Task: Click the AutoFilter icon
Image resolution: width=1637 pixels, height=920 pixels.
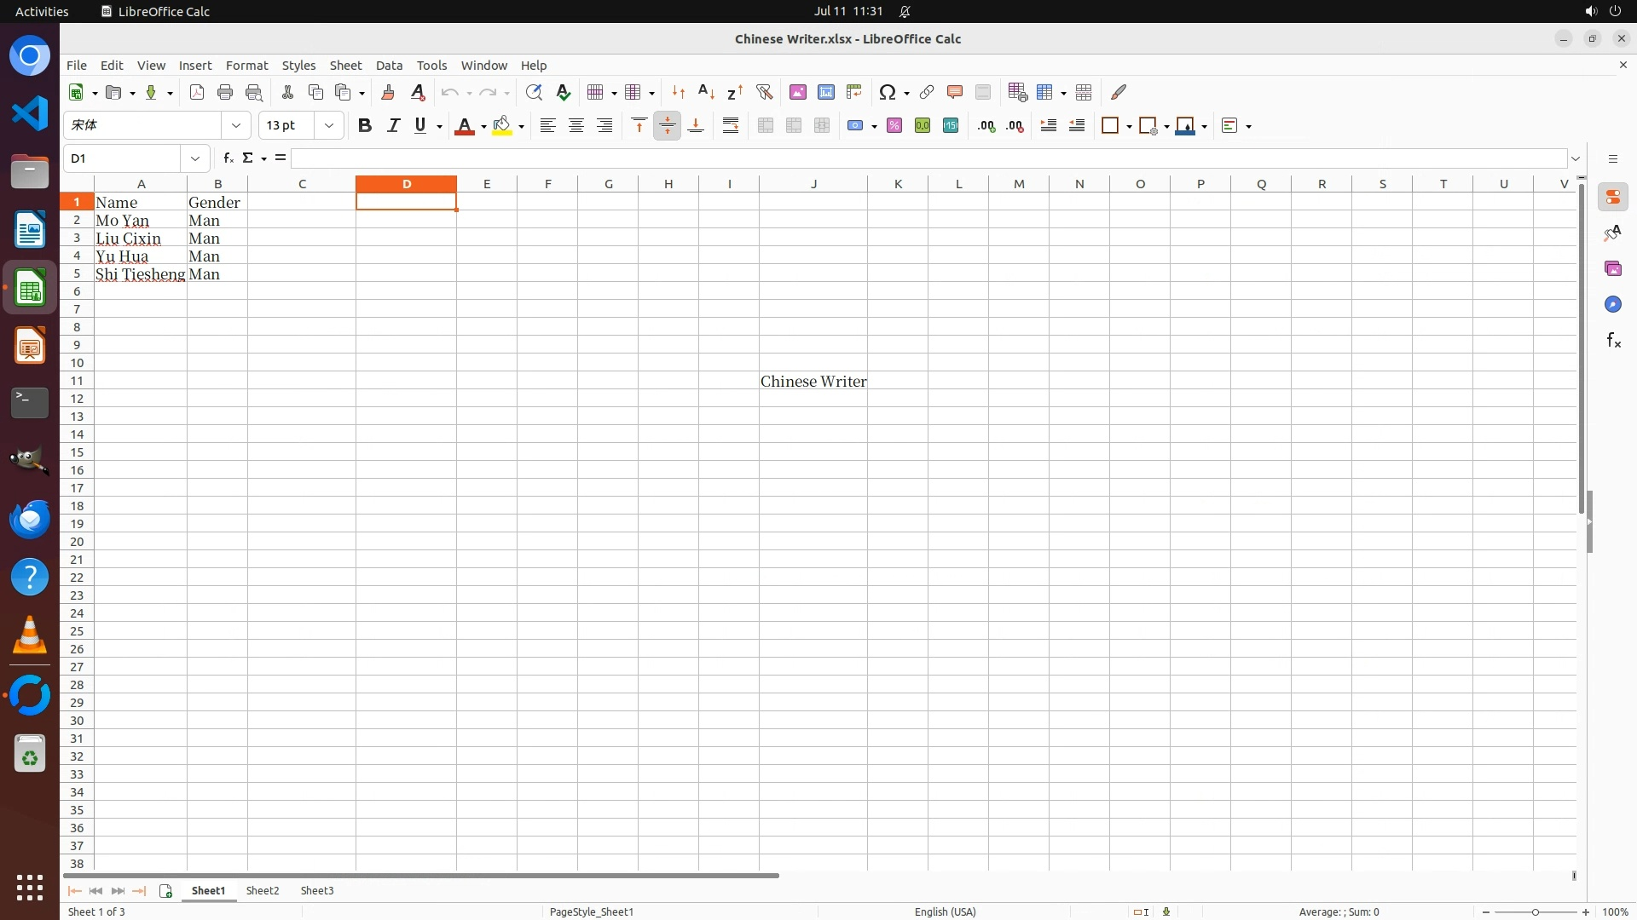Action: click(x=764, y=92)
